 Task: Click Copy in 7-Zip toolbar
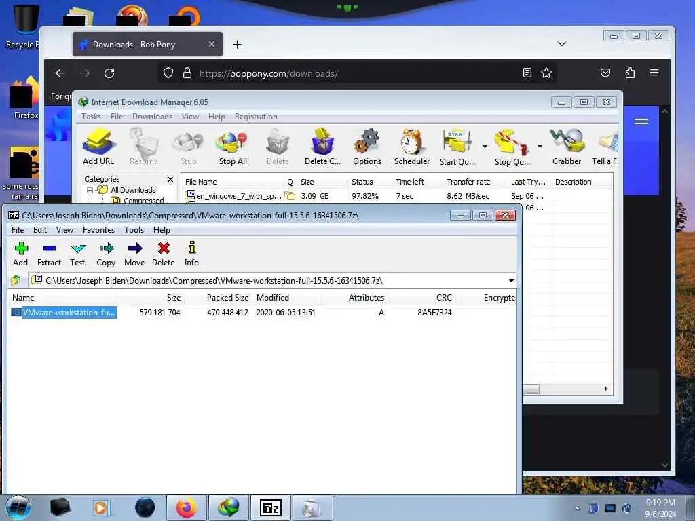pos(106,254)
